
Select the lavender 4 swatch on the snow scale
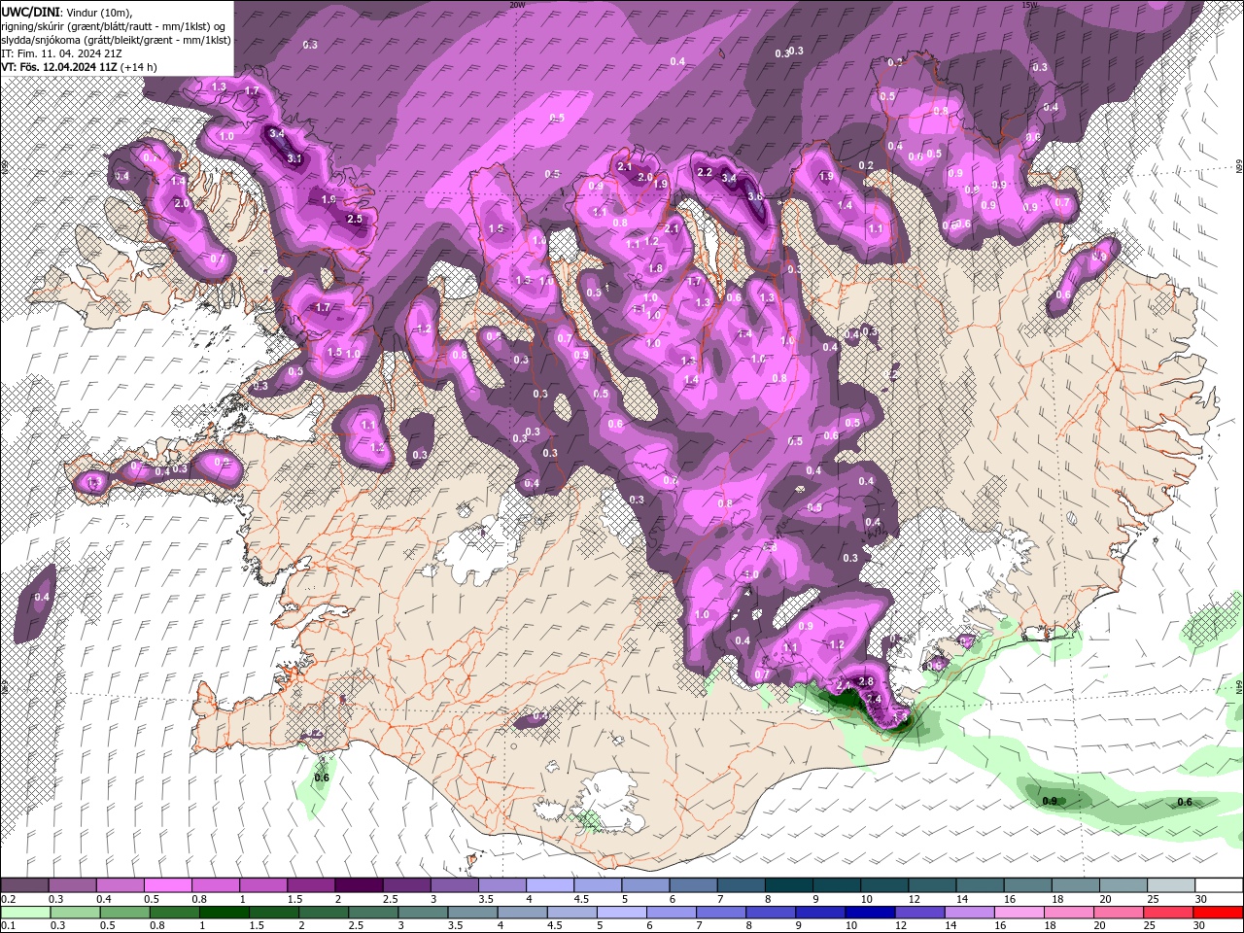coord(550,886)
